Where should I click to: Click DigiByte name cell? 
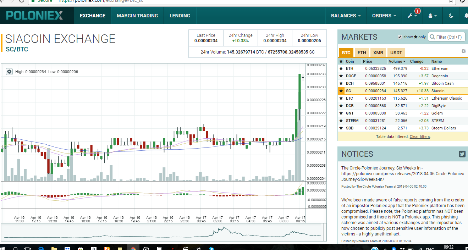439,106
